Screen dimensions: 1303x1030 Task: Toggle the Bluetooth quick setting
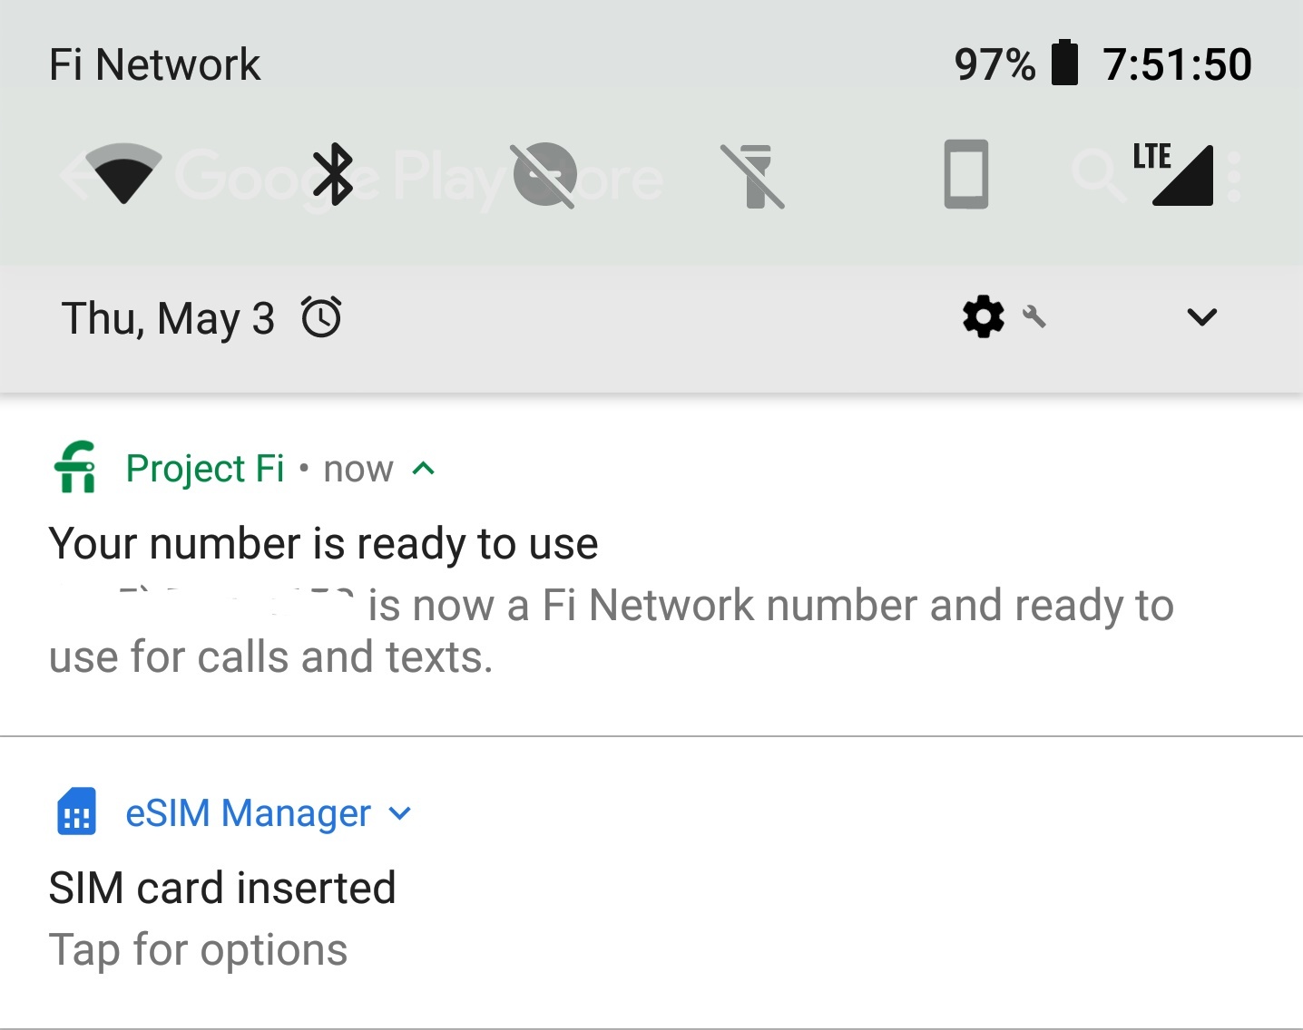[333, 174]
